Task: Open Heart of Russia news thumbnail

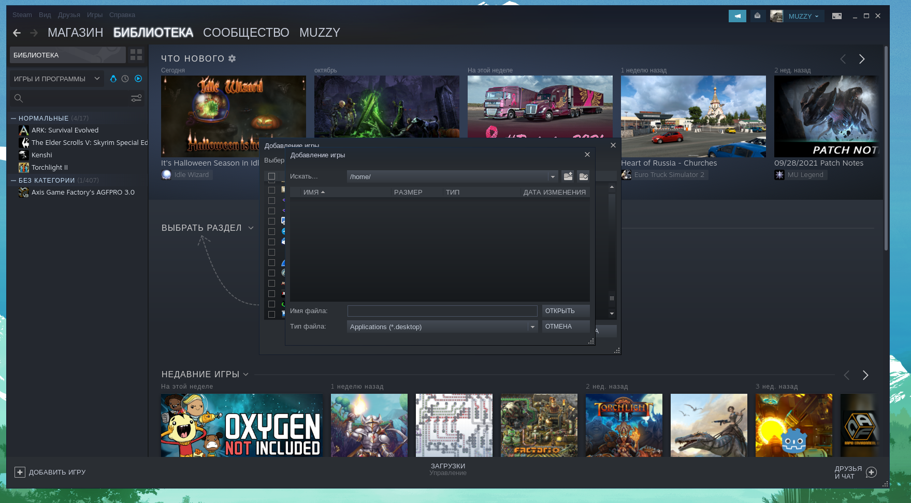Action: [693, 116]
